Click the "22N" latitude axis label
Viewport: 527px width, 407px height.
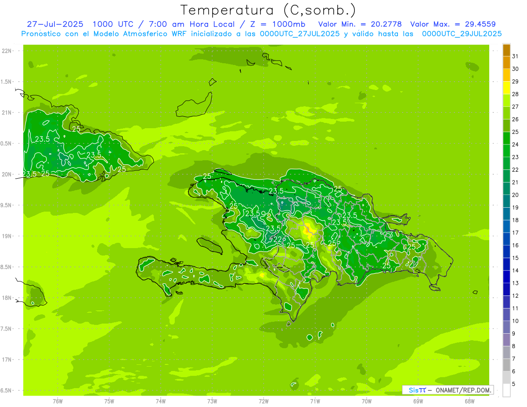pyautogui.click(x=7, y=51)
